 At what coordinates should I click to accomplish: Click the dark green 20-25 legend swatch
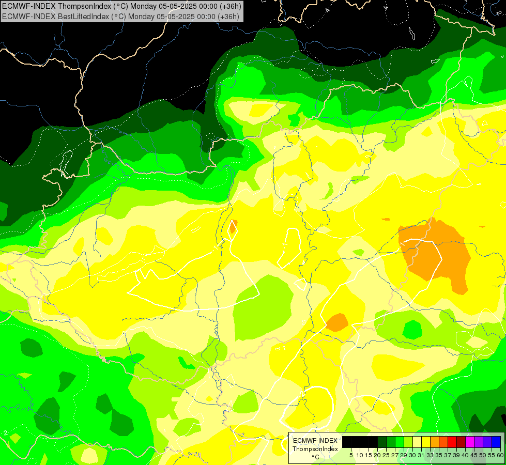tap(382, 442)
